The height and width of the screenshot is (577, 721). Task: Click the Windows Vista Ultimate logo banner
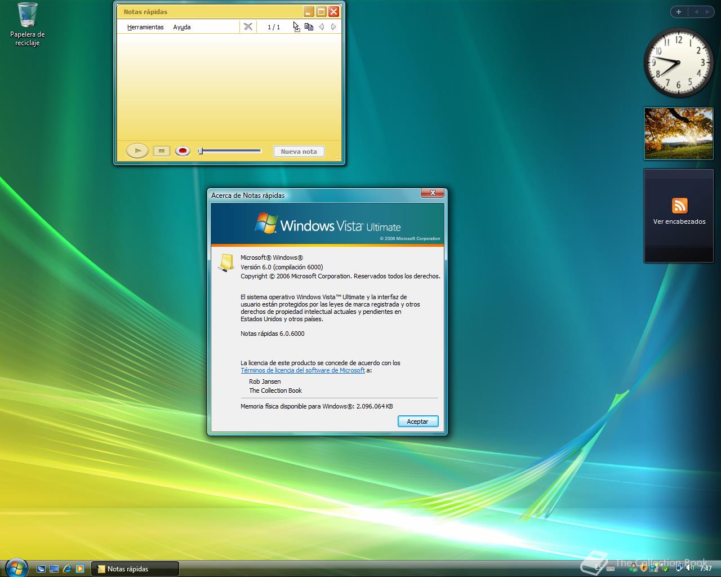tap(327, 225)
